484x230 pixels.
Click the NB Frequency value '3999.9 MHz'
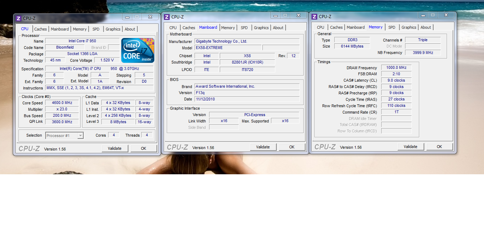[x=423, y=53]
